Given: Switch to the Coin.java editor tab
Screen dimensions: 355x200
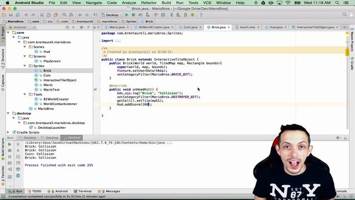Looking at the screenshot, I should click(190, 27).
